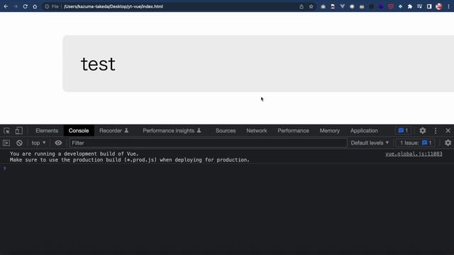Open the media control playlist icon
The height and width of the screenshot is (255, 454).
tap(419, 6)
